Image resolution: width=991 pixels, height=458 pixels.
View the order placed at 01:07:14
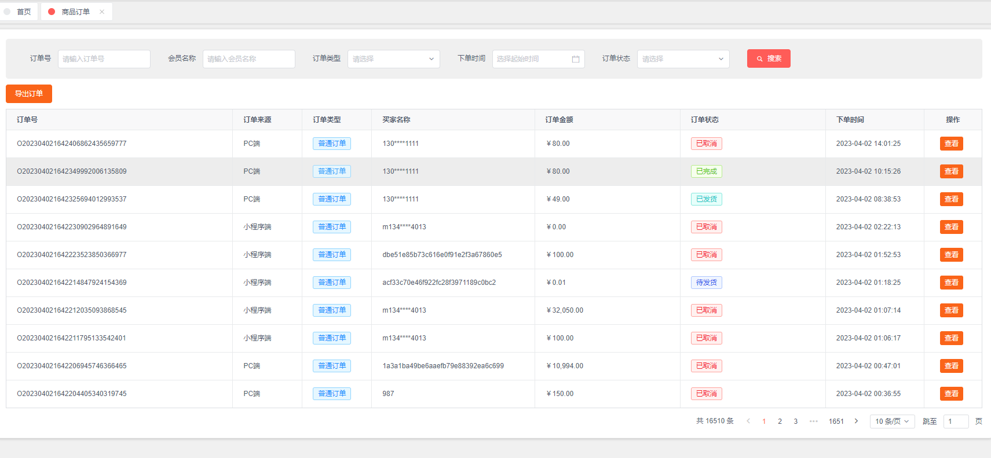(x=952, y=310)
